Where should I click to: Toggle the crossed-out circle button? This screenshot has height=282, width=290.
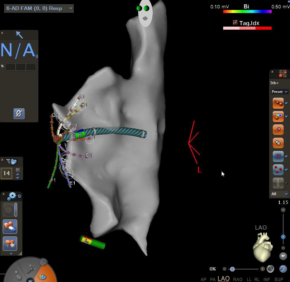19,114
